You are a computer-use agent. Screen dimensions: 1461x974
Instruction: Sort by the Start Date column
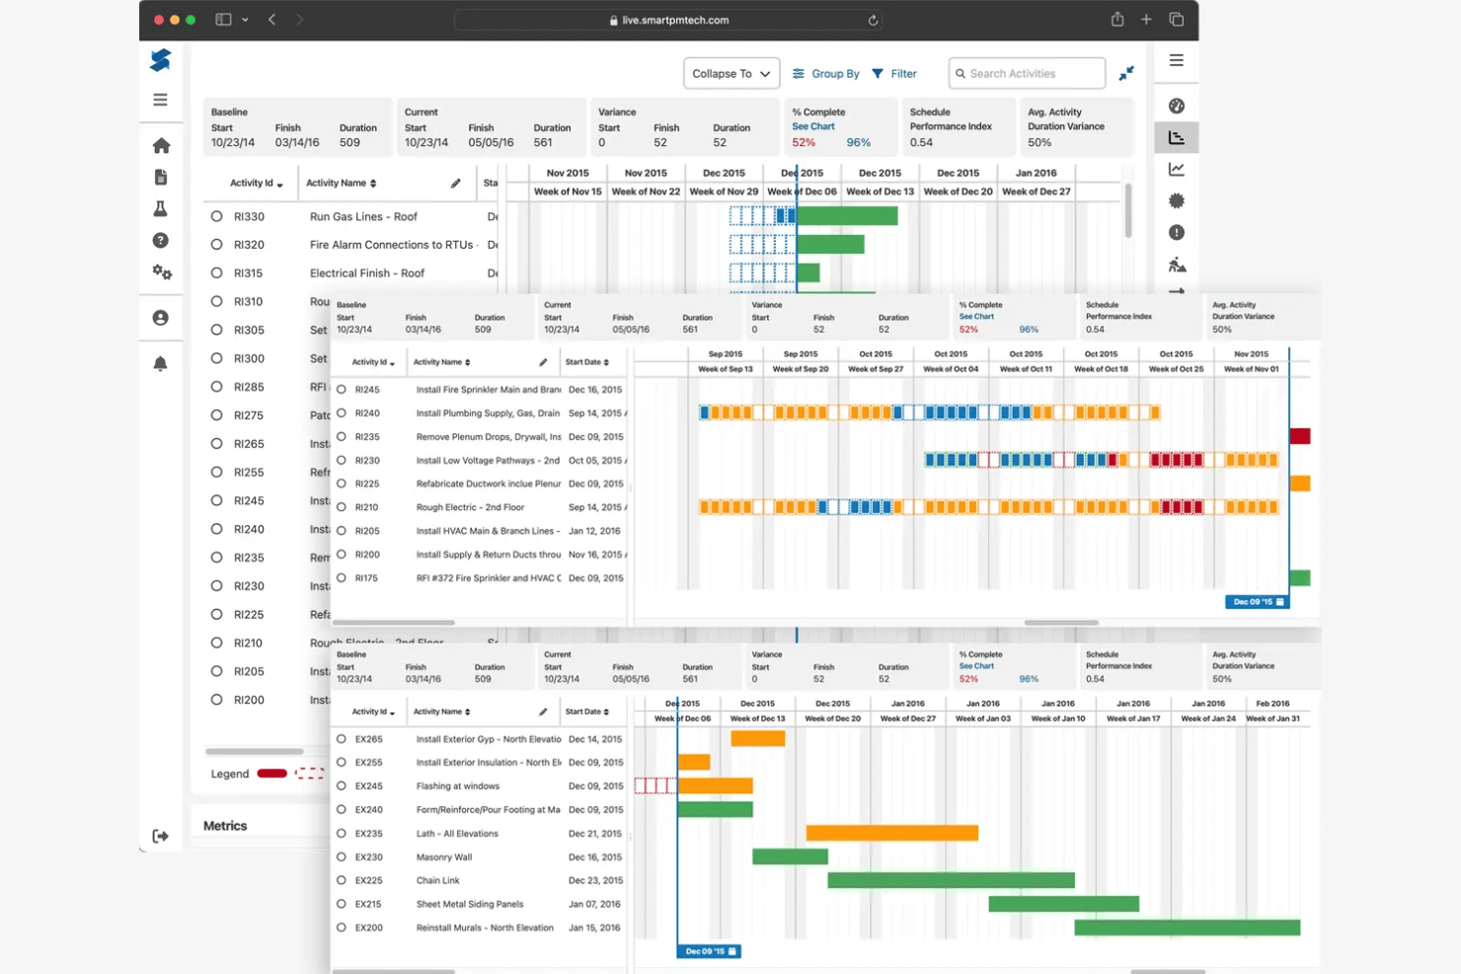coord(586,711)
